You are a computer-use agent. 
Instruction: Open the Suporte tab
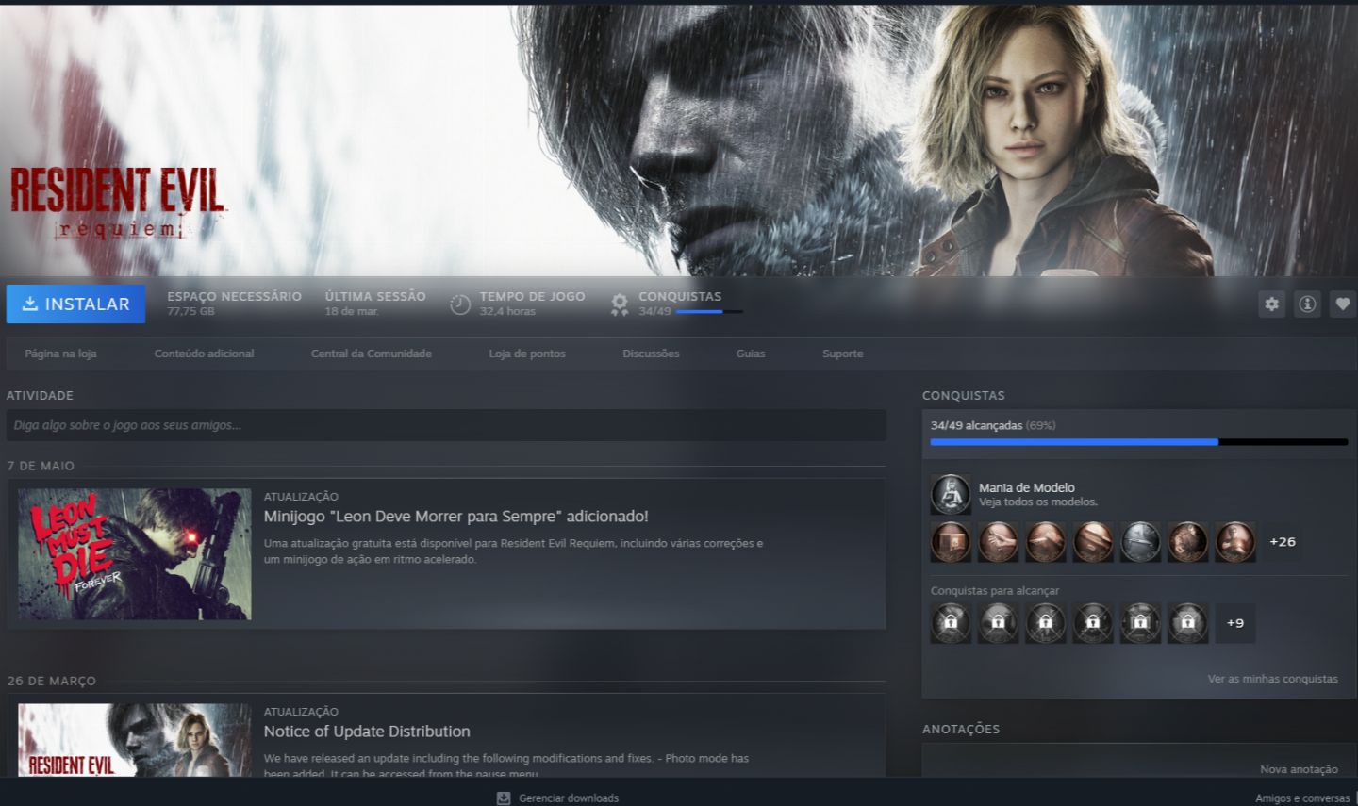tap(843, 354)
